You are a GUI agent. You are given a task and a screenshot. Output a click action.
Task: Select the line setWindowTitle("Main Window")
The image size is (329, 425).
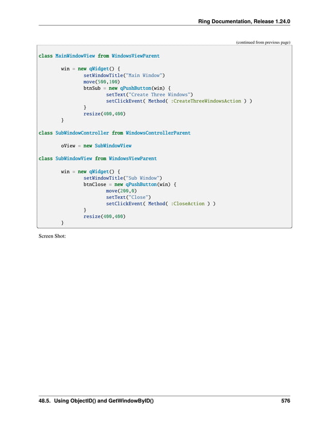[124, 75]
